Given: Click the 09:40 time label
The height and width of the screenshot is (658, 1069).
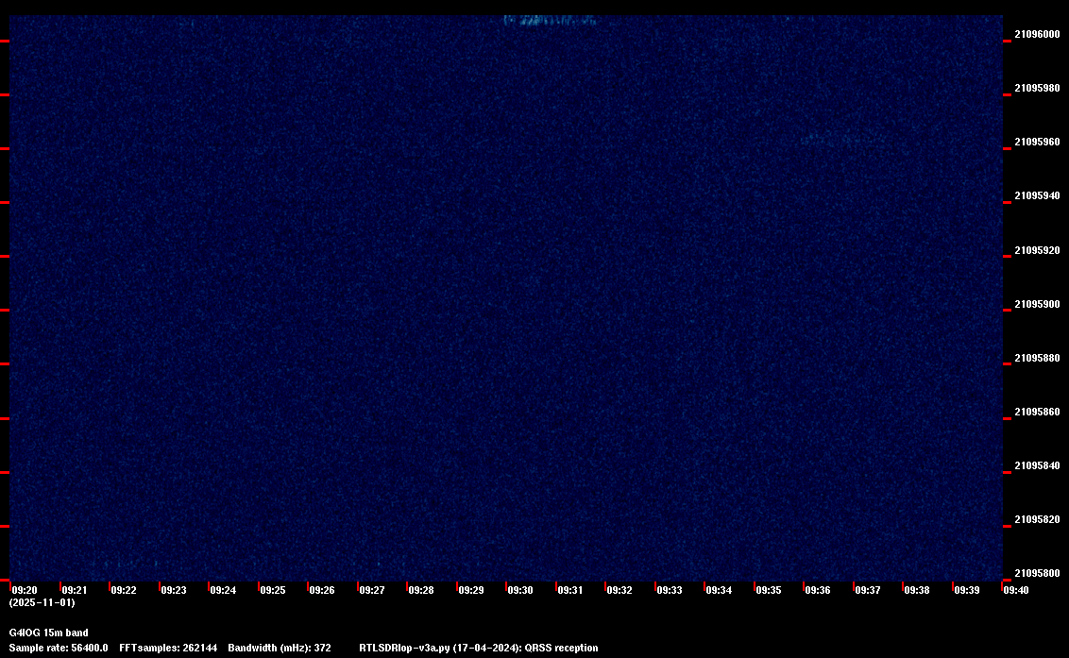Looking at the screenshot, I should point(1016,590).
